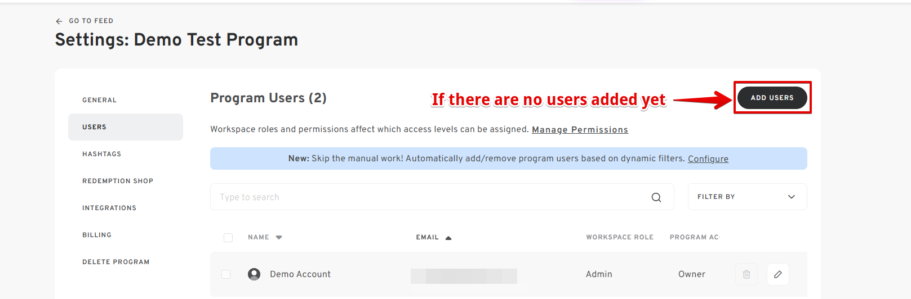Click the Demo Account avatar icon

(254, 274)
